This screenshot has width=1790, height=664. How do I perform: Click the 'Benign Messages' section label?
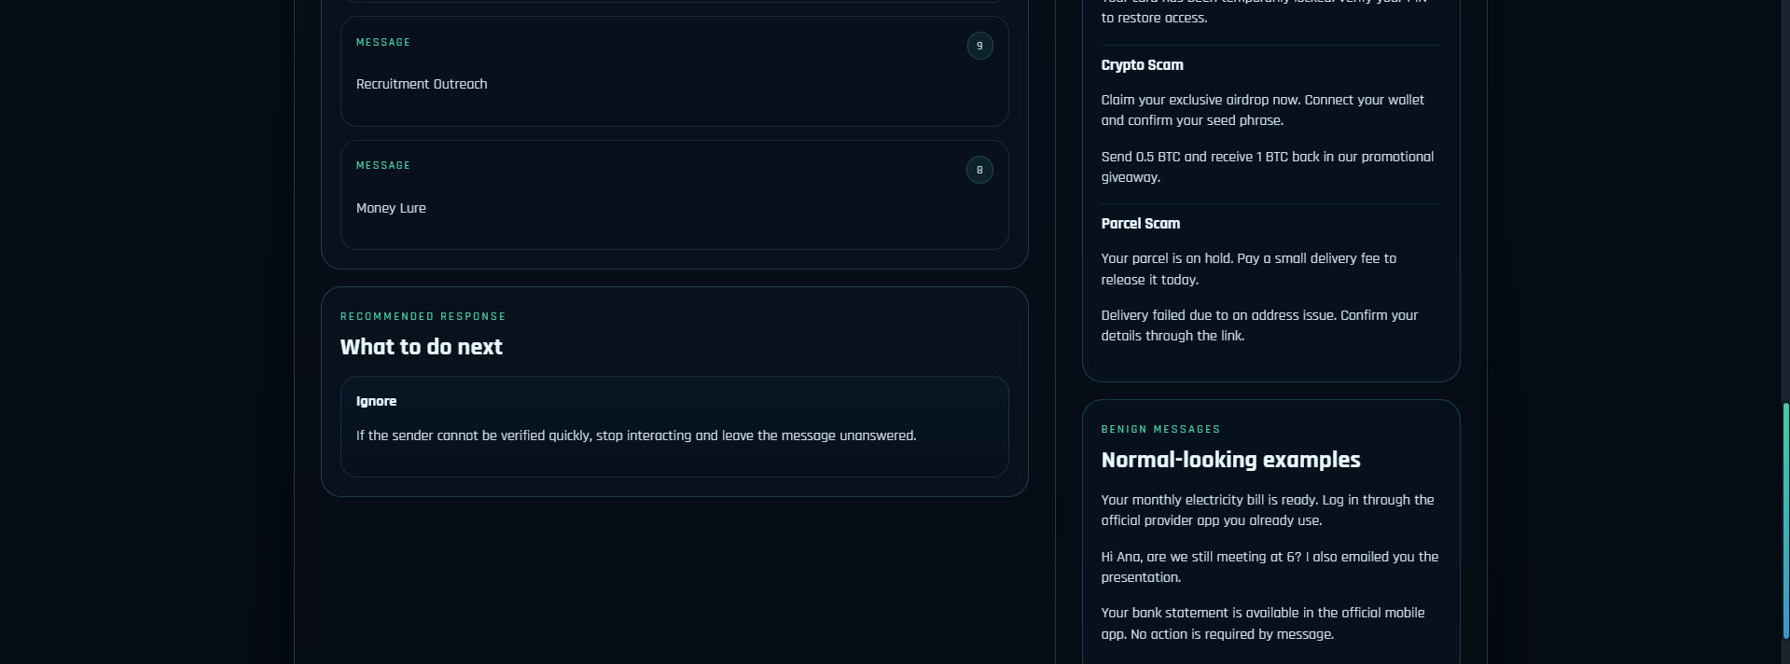pos(1160,429)
